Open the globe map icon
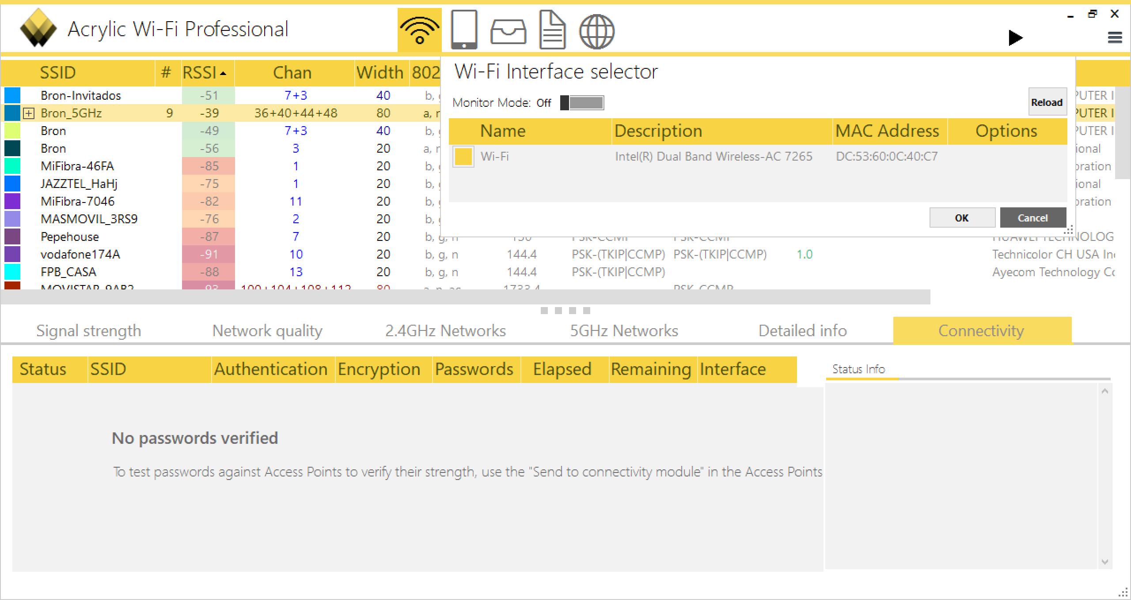 tap(596, 31)
